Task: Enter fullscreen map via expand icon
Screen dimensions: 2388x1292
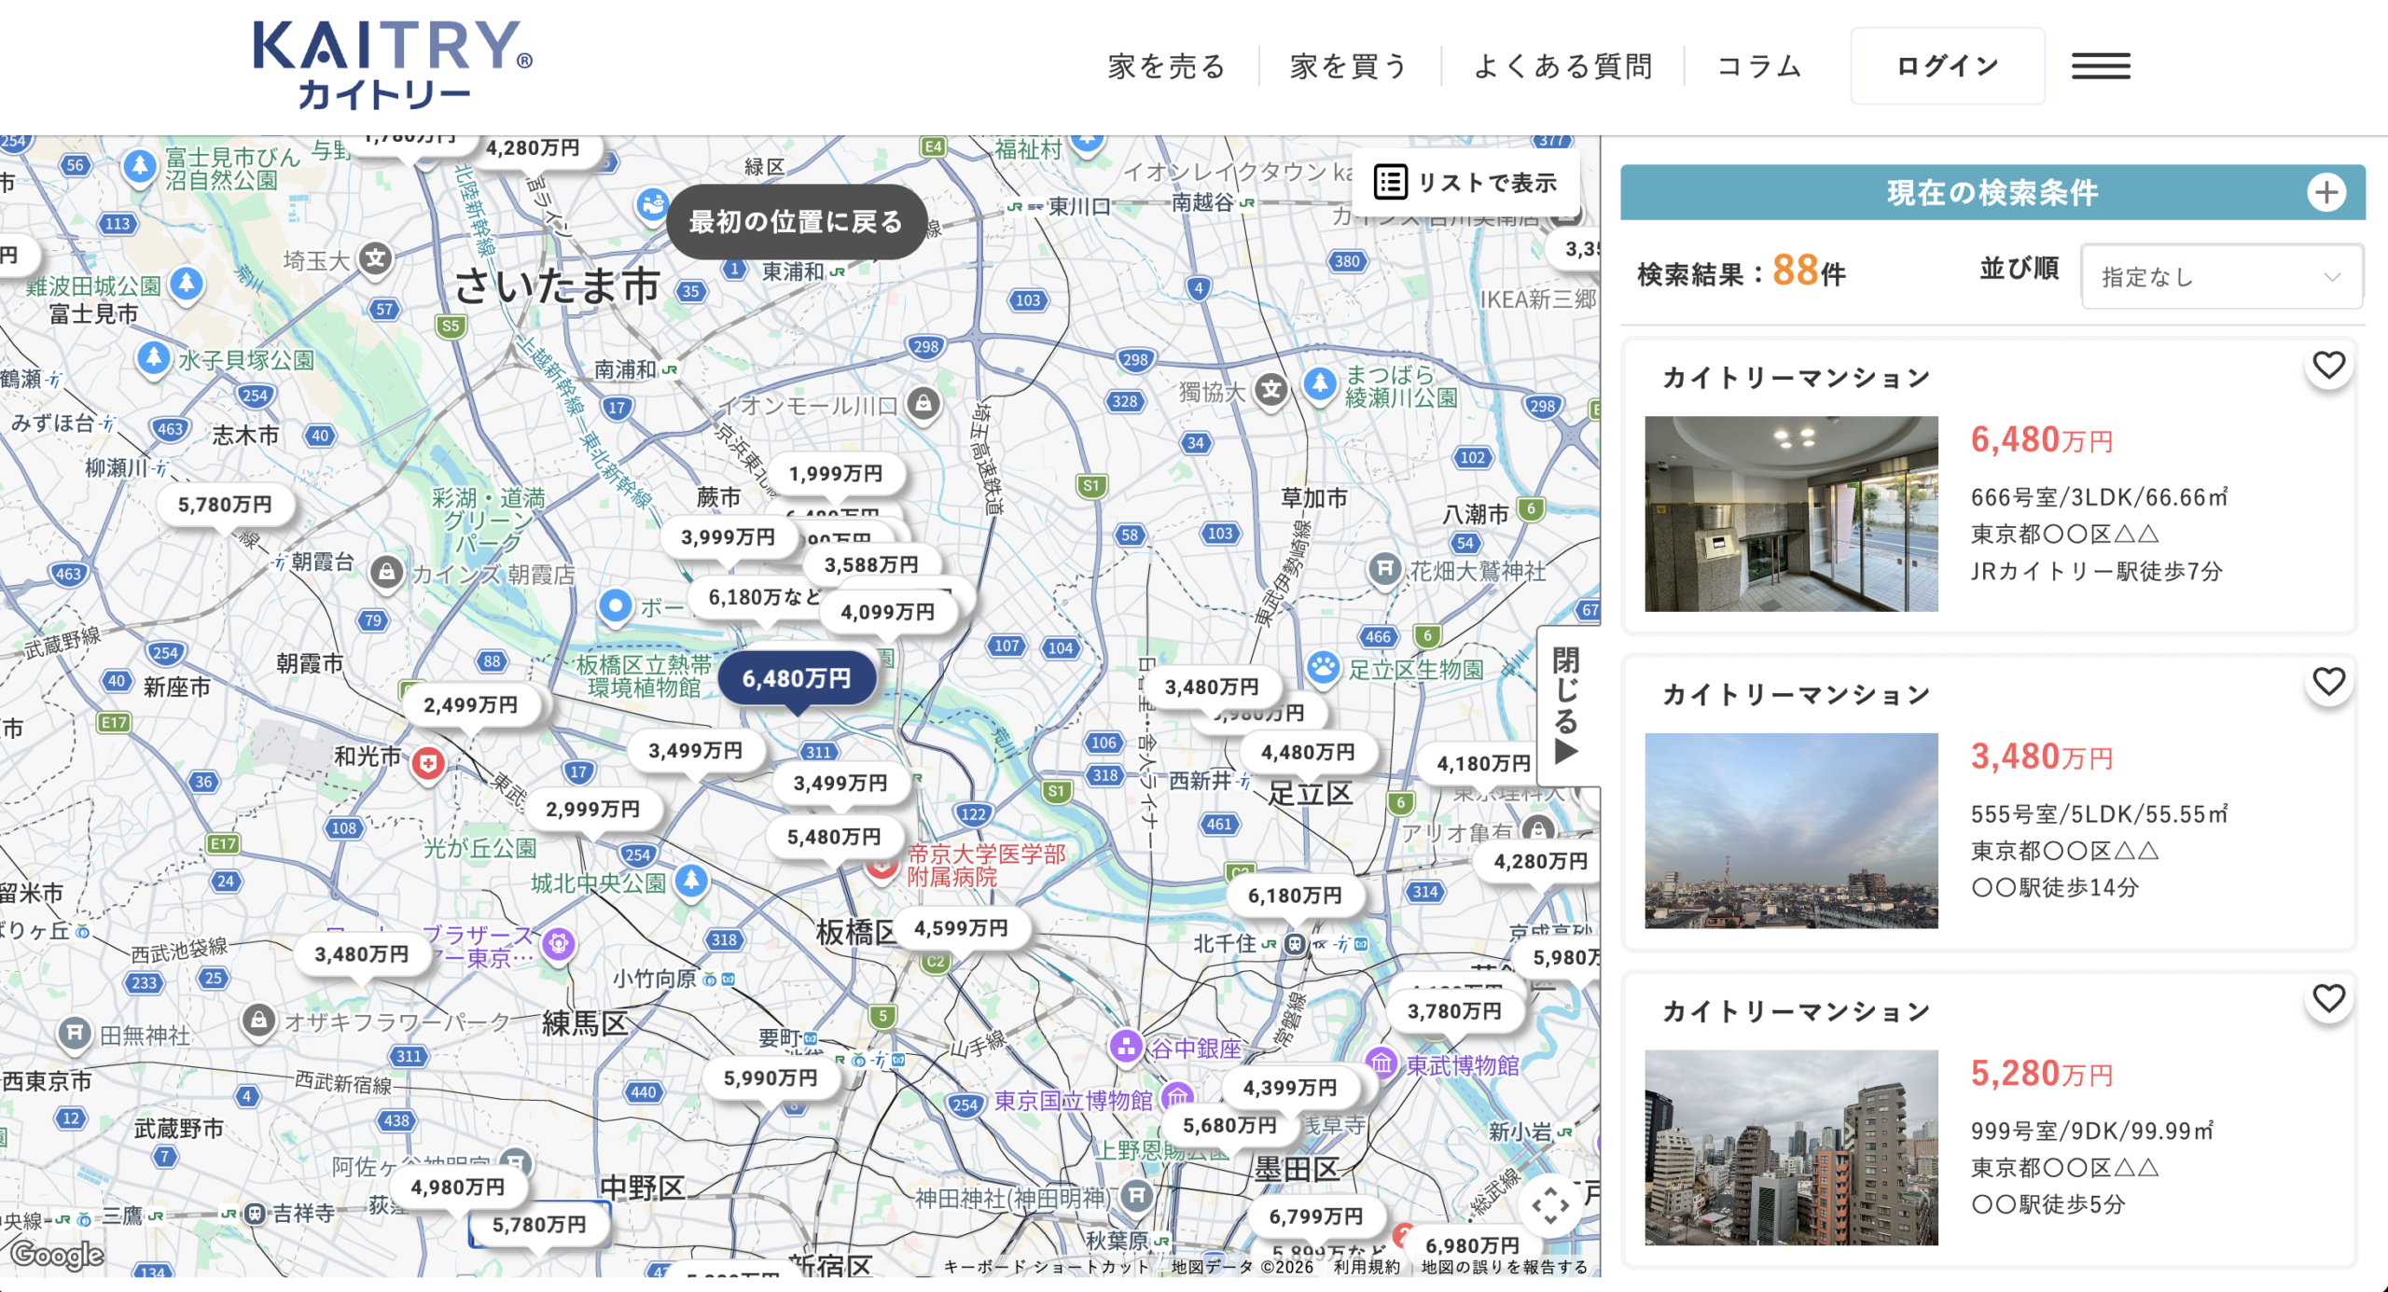Action: tap(1549, 1205)
